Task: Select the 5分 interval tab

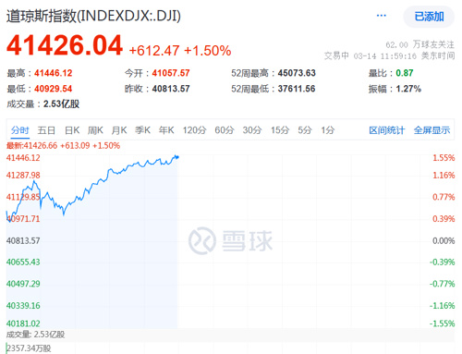Action: click(x=305, y=130)
